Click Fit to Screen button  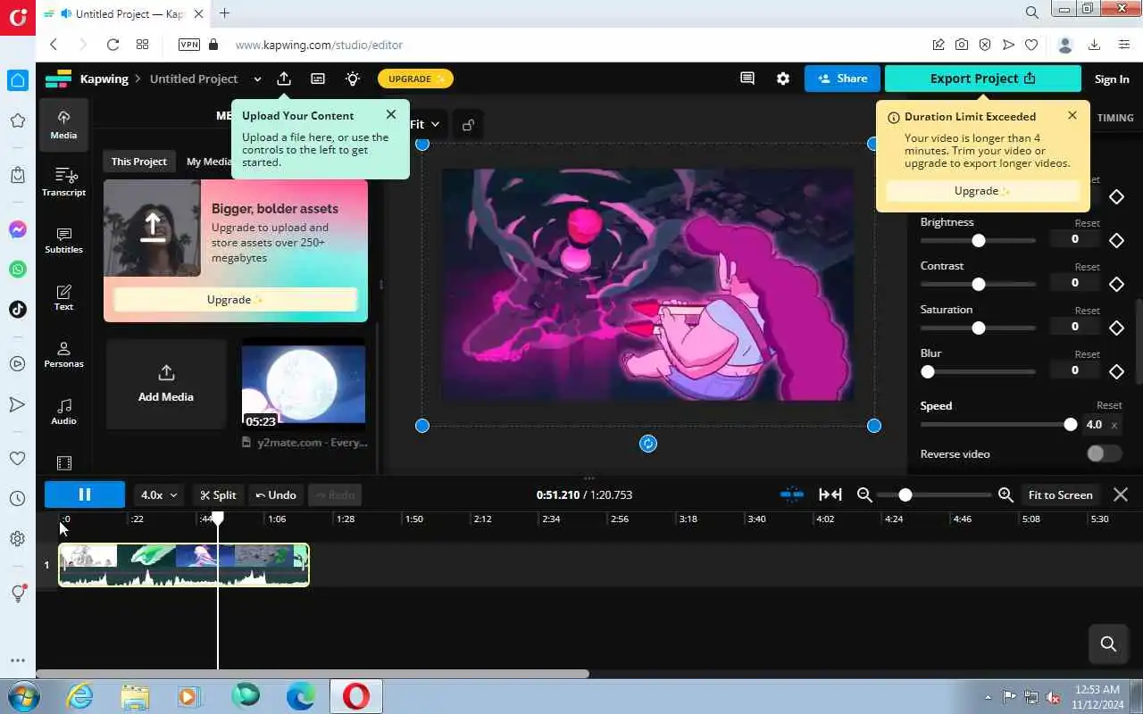click(1060, 494)
